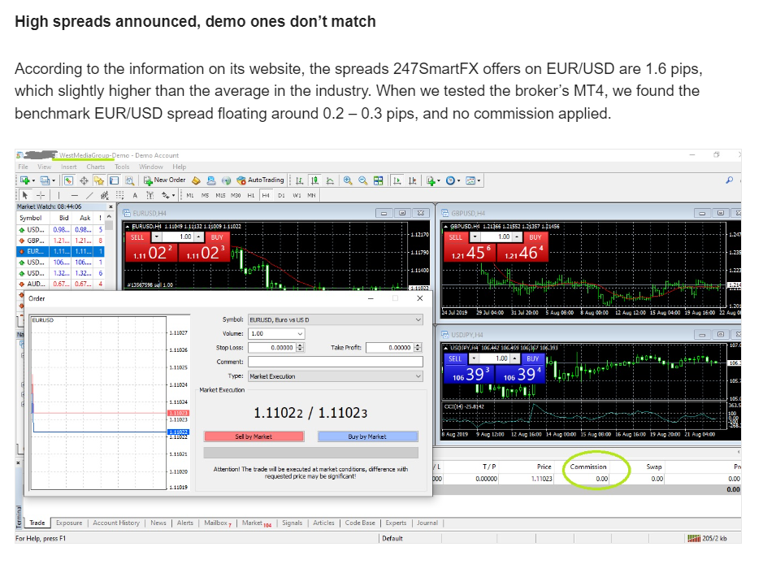Viewport: 763px width, 573px height.
Task: Switch to the Journal tab
Action: tap(427, 523)
